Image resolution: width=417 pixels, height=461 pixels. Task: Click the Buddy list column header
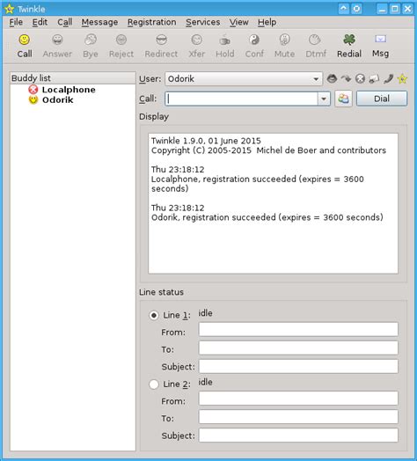[x=73, y=78]
